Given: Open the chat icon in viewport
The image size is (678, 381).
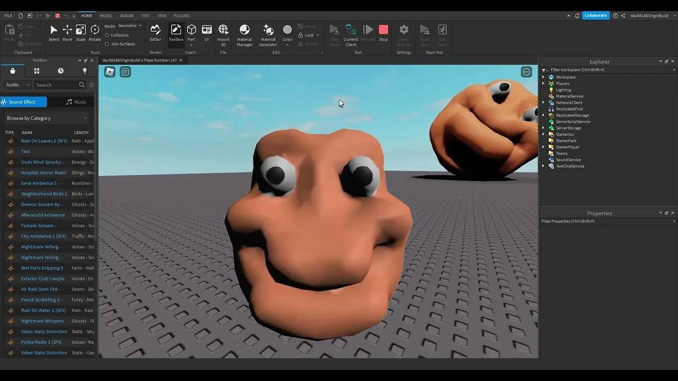Looking at the screenshot, I should (126, 72).
